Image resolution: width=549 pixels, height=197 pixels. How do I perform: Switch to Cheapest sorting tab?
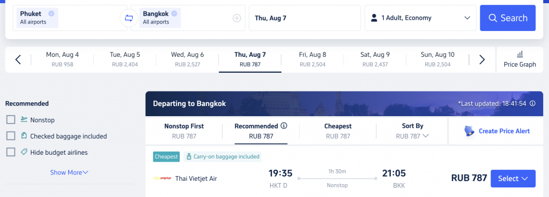[x=338, y=131]
